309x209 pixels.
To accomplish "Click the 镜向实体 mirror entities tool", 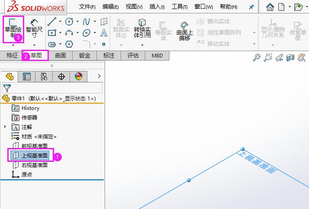I will (x=213, y=21).
